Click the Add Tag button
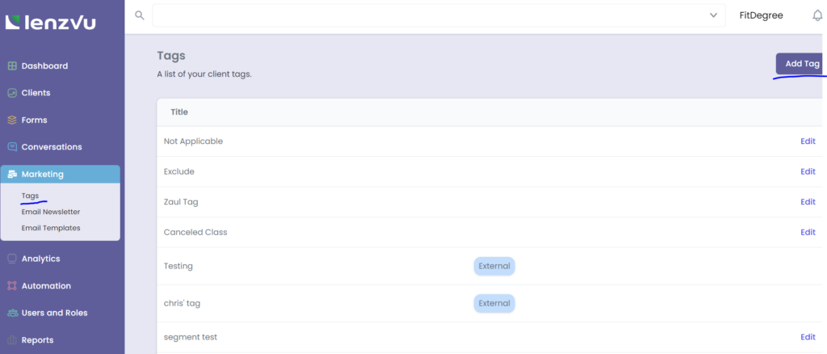Image resolution: width=827 pixels, height=354 pixels. (x=801, y=64)
